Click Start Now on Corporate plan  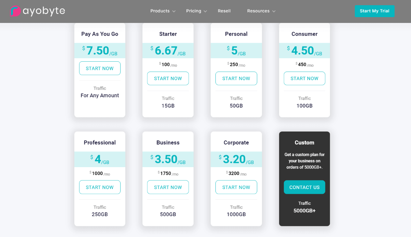coord(236,187)
